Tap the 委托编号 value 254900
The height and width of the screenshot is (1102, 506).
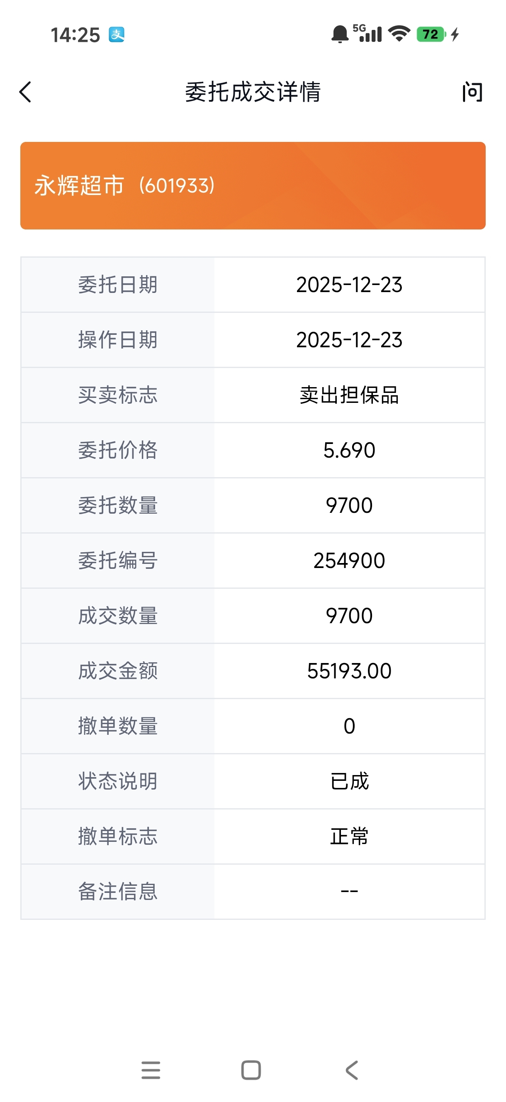coord(349,561)
